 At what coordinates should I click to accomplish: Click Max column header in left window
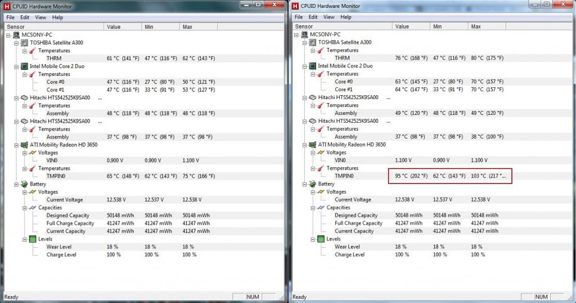(x=199, y=27)
